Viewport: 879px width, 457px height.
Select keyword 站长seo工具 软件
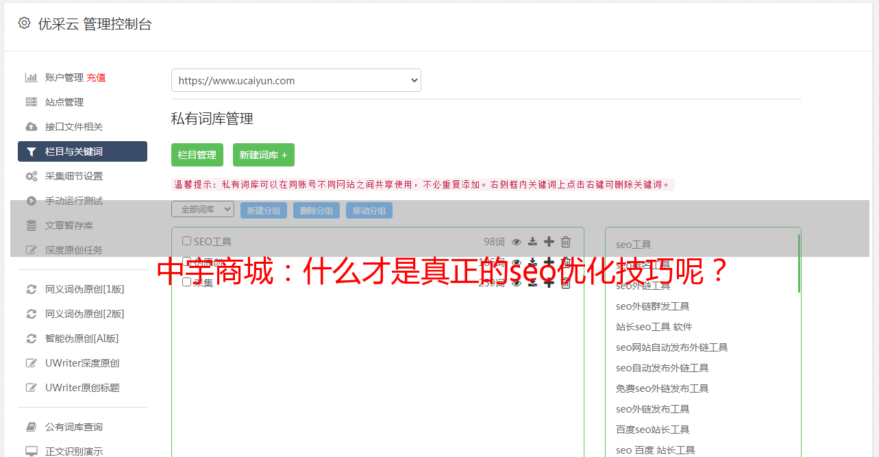654,327
